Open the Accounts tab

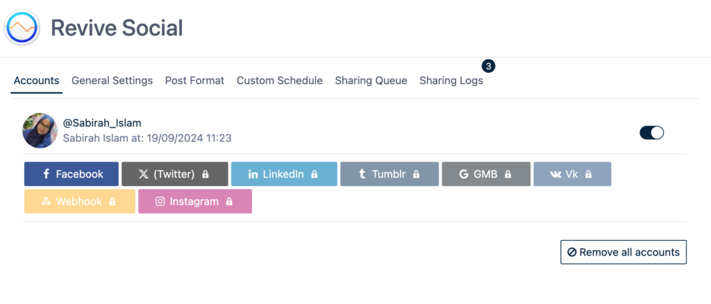point(37,81)
